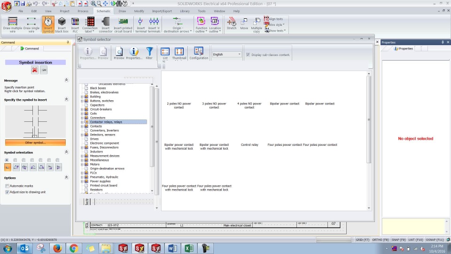Toggle ORTHO (F8) status button
Viewport: 451px width, 254px height.
(x=380, y=239)
